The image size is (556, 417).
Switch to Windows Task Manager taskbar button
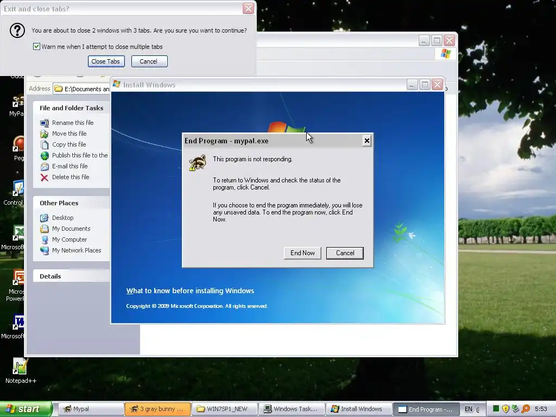[292, 409]
